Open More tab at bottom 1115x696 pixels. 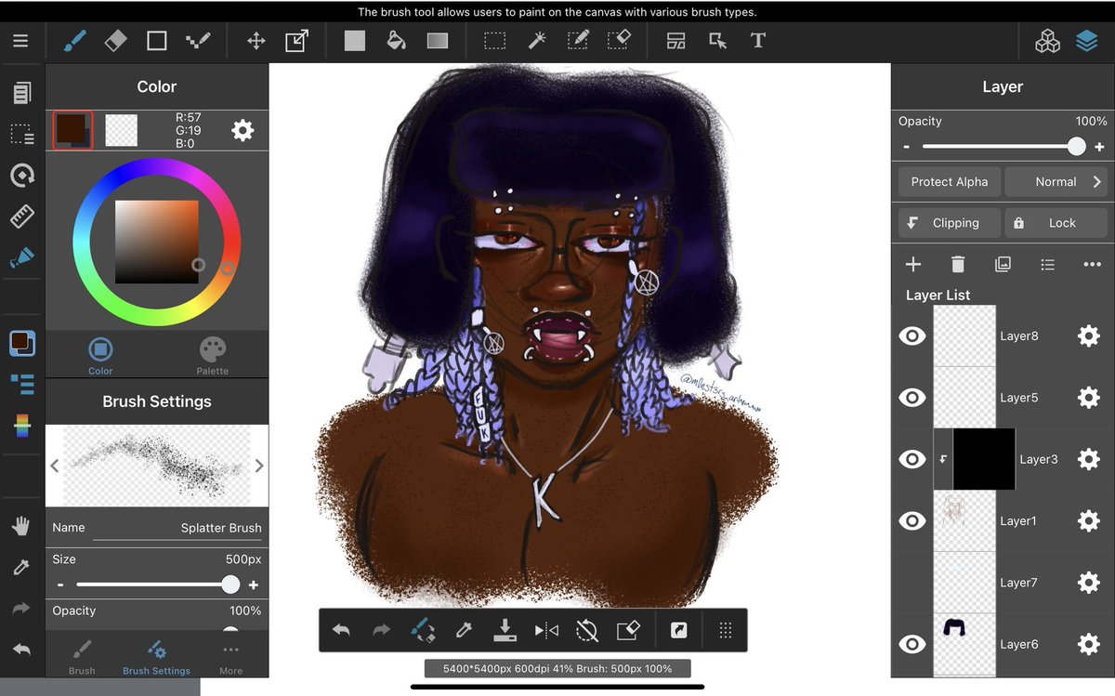(x=230, y=657)
